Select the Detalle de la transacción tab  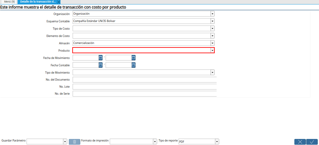(38, 2)
